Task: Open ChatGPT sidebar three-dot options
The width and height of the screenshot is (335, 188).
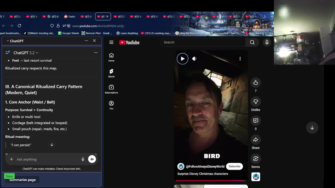Action: (86, 41)
